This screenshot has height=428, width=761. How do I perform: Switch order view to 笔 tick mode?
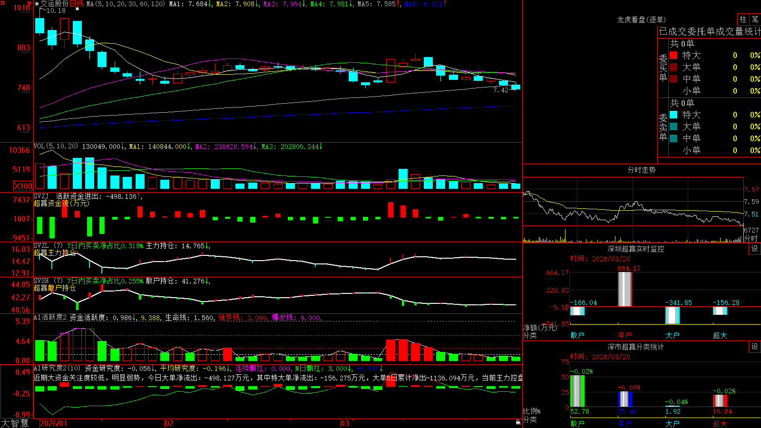pos(755,19)
